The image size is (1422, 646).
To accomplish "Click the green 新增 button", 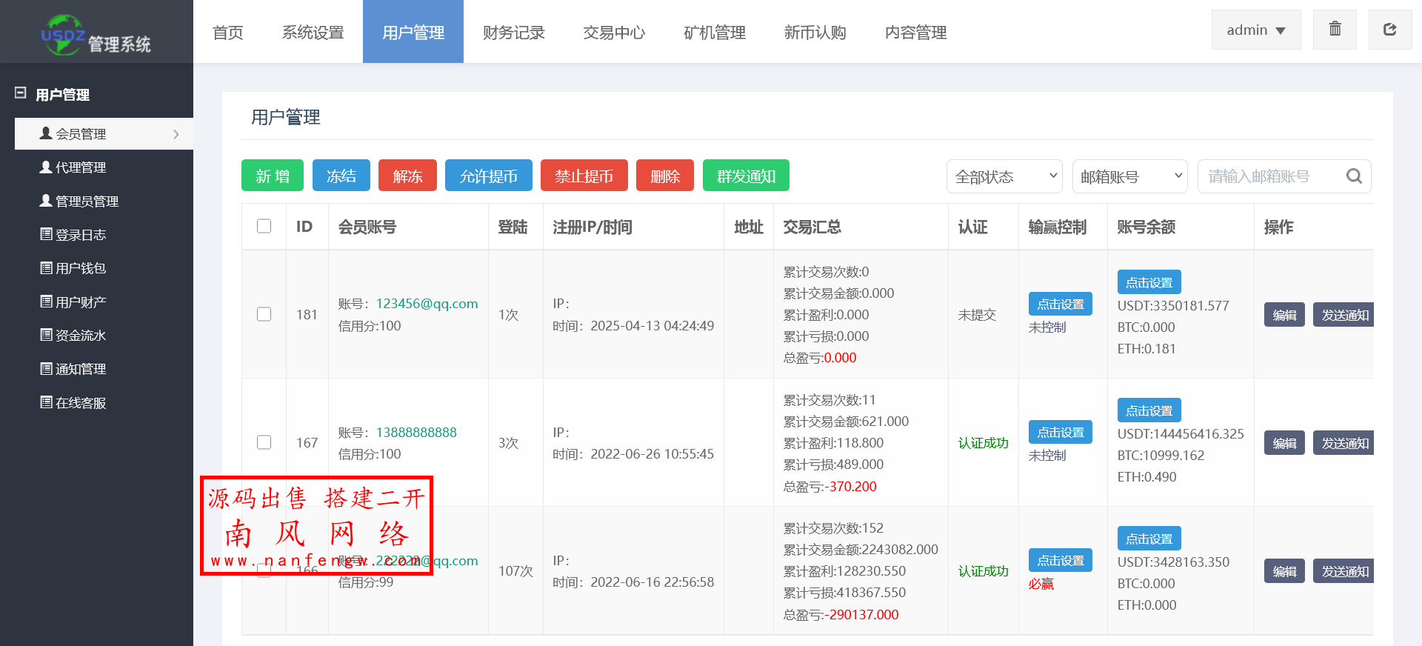I will [x=272, y=176].
